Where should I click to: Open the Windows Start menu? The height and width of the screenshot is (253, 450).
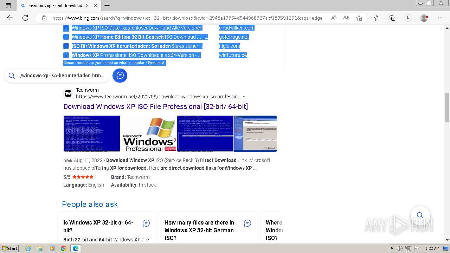(x=10, y=248)
